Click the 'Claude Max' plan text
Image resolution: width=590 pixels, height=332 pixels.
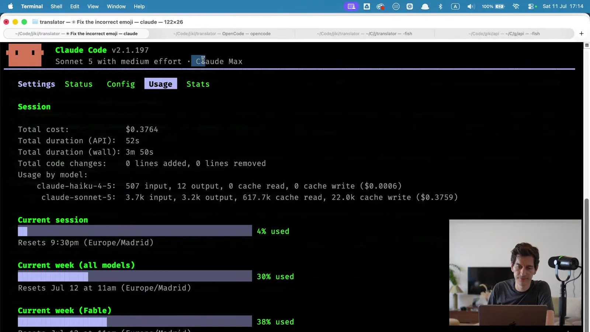tap(219, 62)
